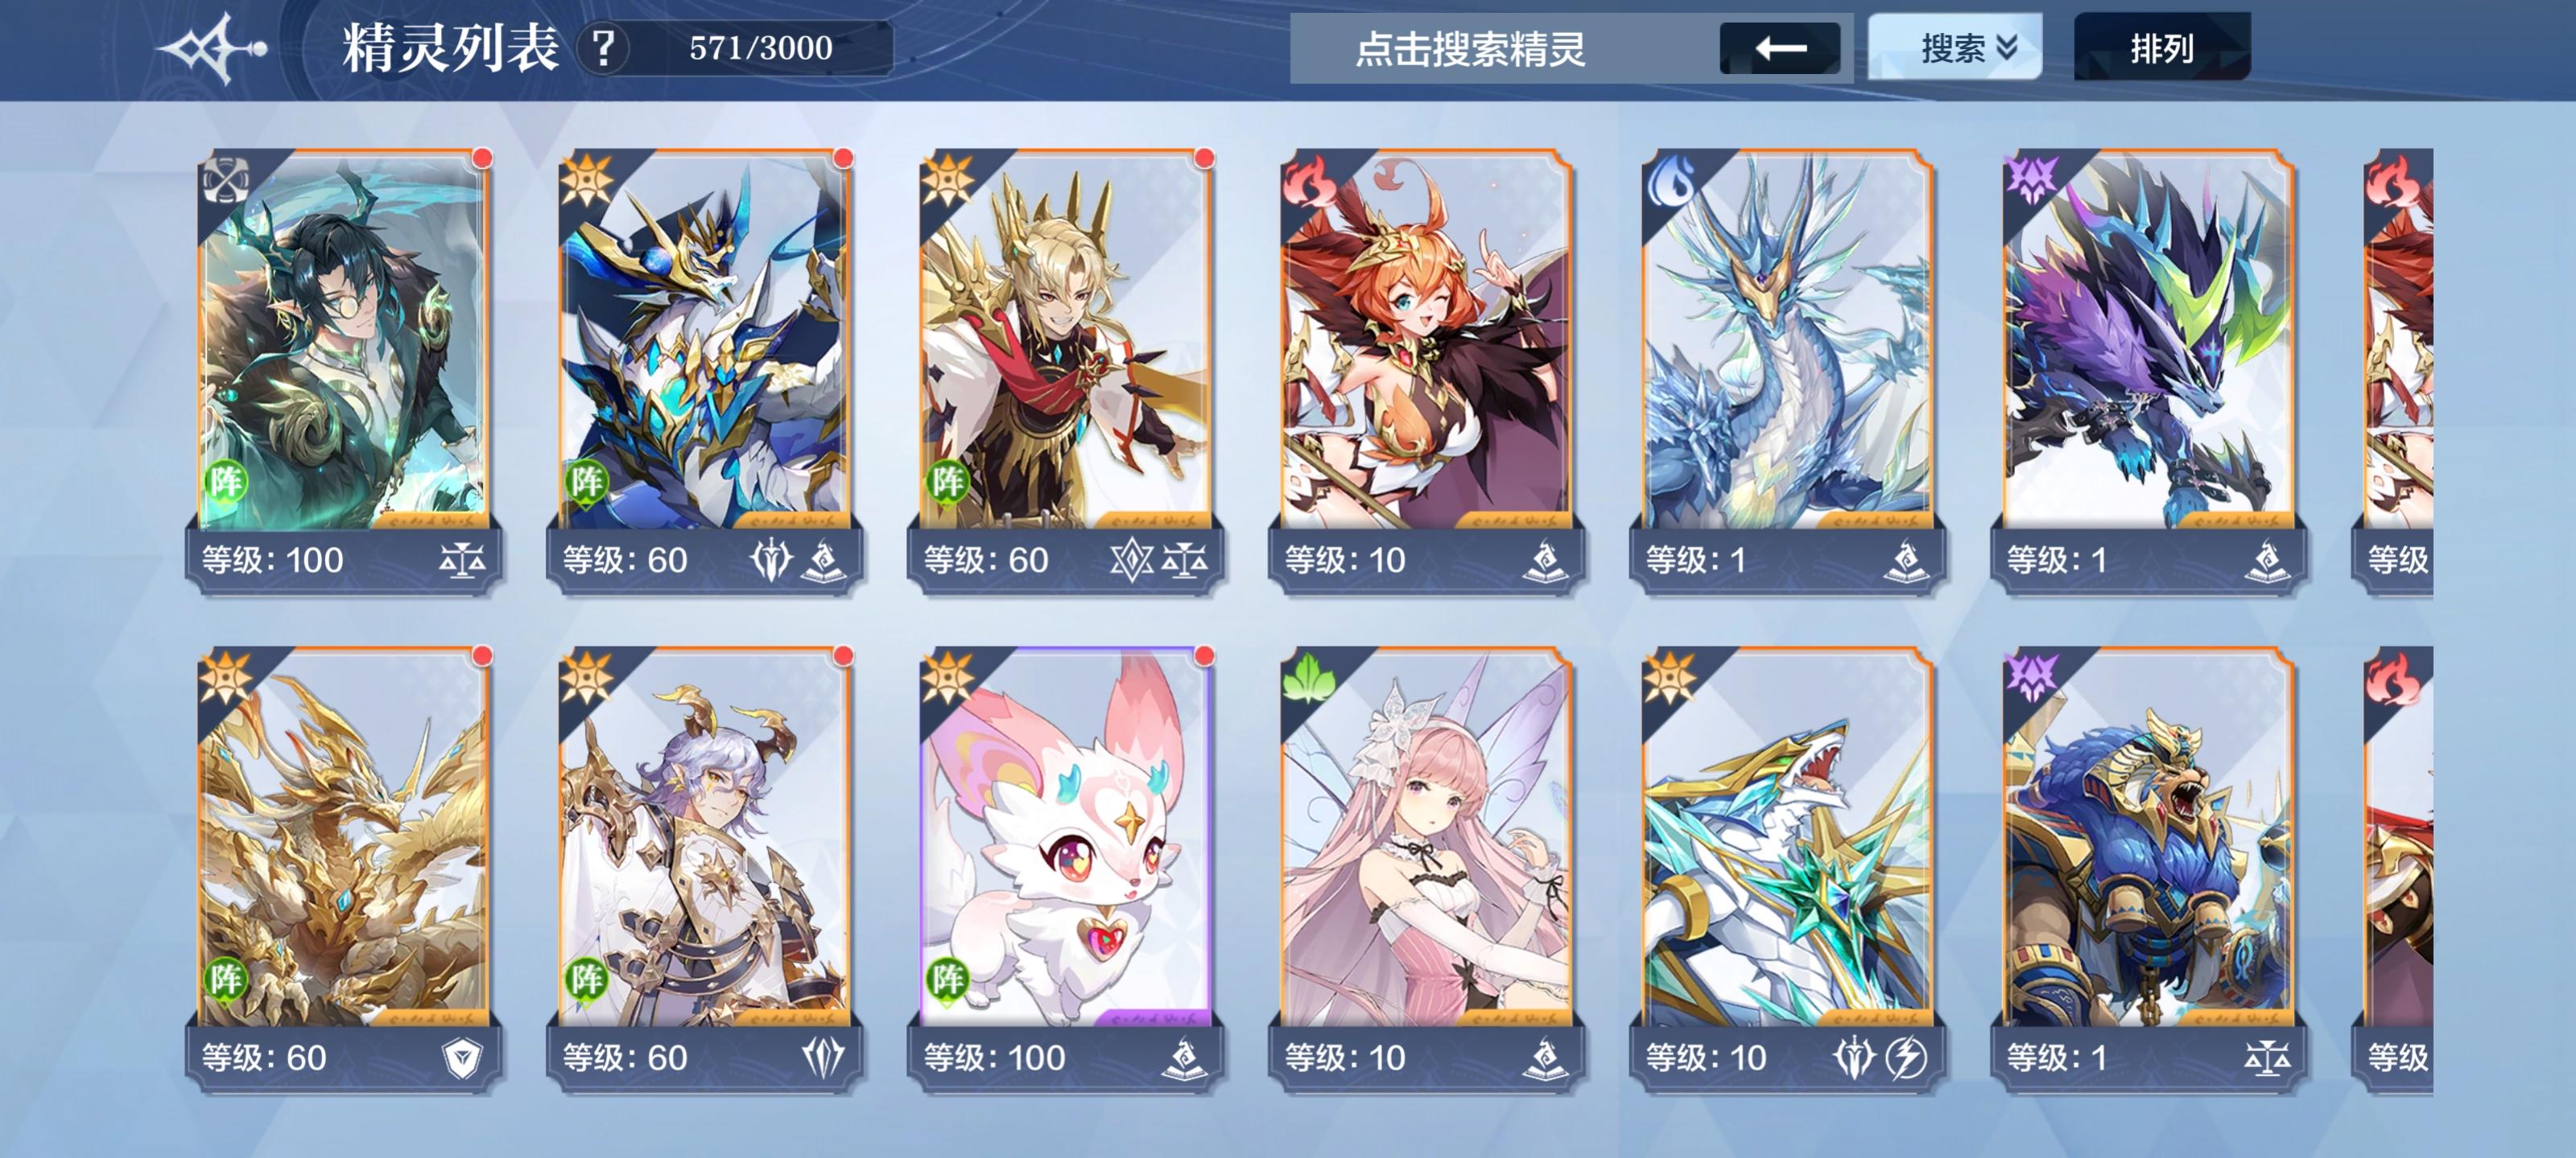The image size is (2576, 1158).
Task: Click the scales icon beside level 100 on the first card
Action: pos(462,561)
